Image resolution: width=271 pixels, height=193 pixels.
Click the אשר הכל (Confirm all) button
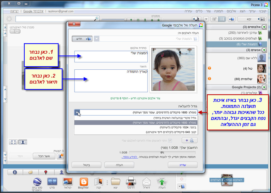[44, 156]
